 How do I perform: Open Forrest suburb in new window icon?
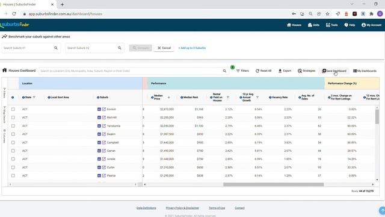coord(104,109)
